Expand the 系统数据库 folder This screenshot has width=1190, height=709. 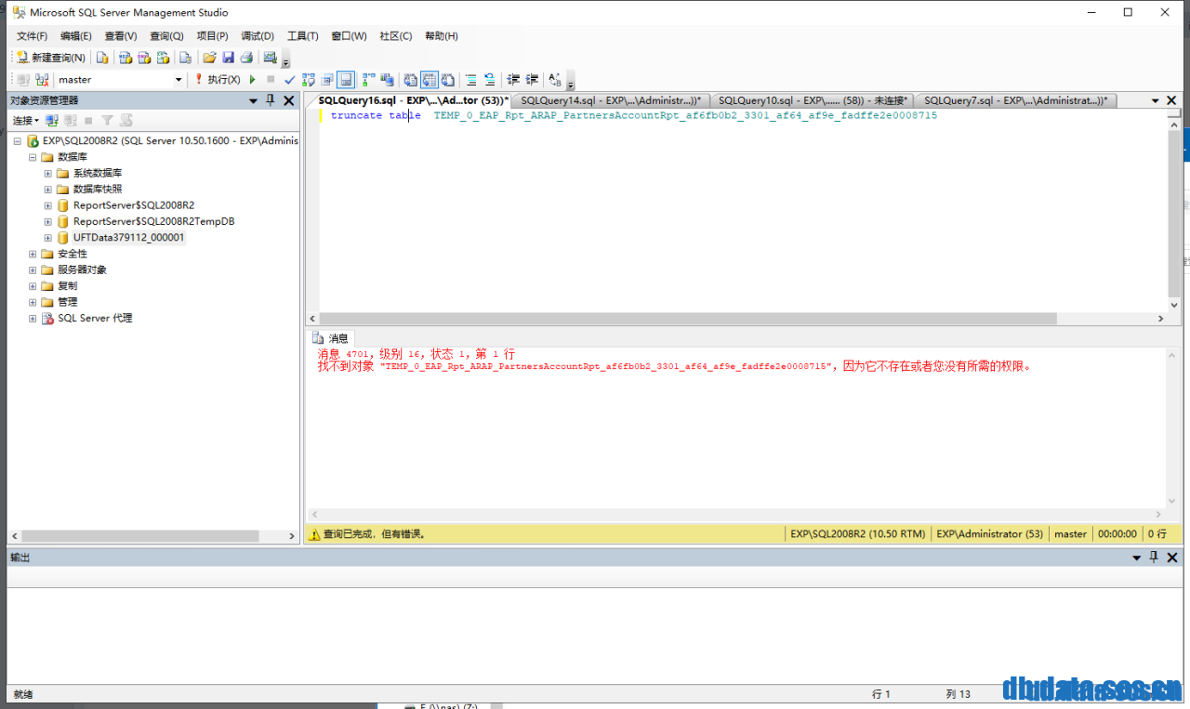48,173
